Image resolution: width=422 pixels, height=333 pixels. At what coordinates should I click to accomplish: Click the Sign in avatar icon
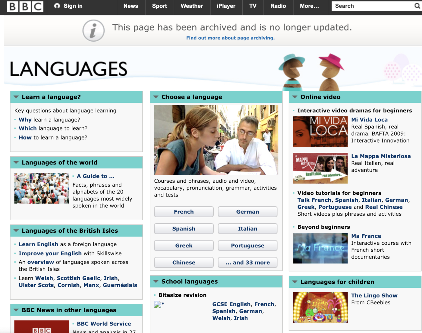(57, 6)
